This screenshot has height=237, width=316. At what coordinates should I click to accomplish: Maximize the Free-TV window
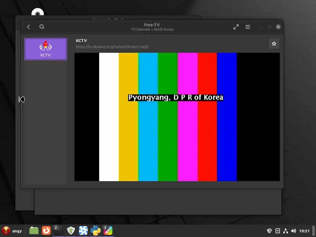pos(270,27)
